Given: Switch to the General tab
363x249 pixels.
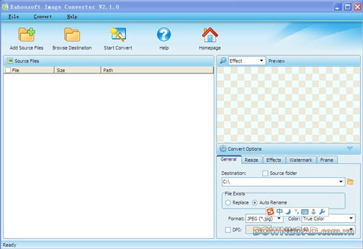Looking at the screenshot, I should click(229, 160).
